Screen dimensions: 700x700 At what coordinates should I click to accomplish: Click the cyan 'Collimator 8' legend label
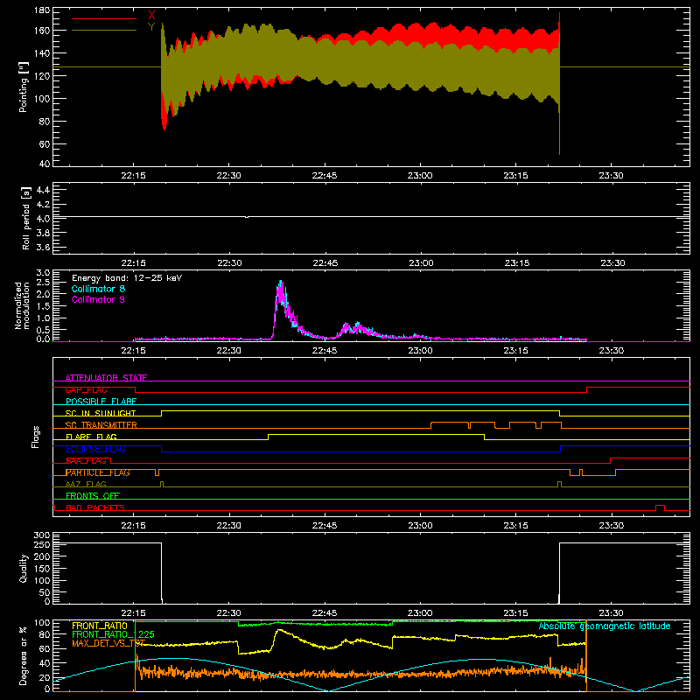click(98, 289)
